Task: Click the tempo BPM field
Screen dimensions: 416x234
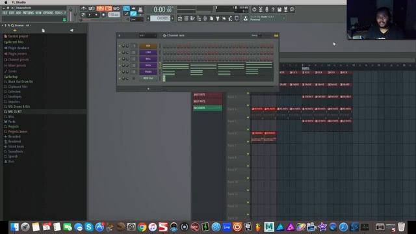Action: 114,14
